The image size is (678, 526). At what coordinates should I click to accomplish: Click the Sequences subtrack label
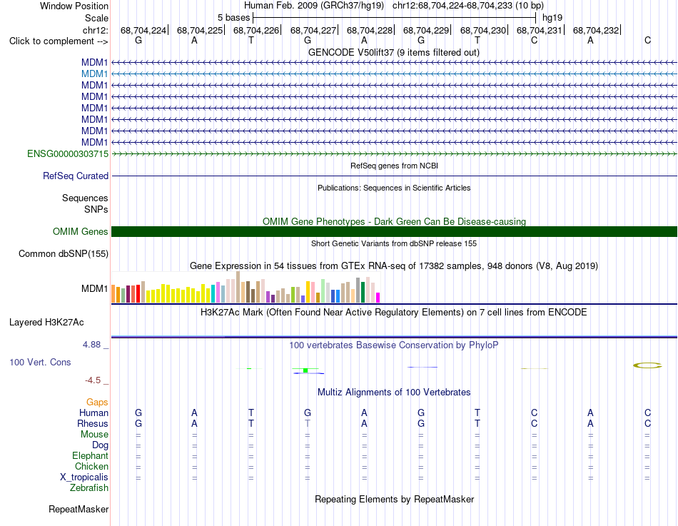[85, 198]
